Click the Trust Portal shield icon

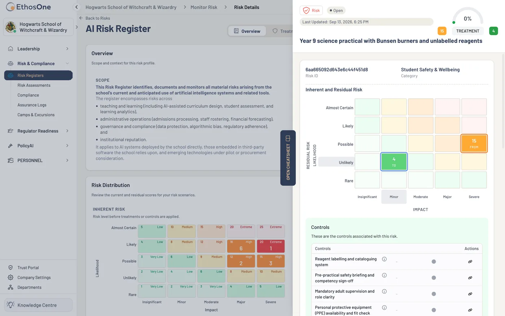tap(10, 268)
